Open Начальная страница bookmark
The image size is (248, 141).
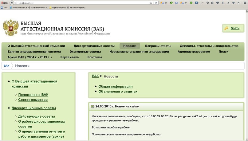coord(76,7)
